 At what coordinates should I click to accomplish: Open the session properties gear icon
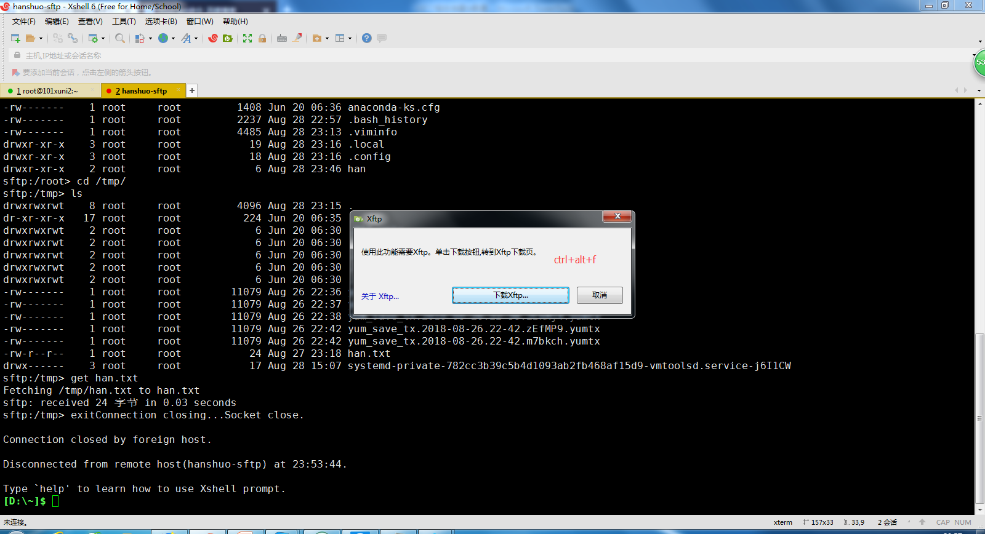[93, 38]
